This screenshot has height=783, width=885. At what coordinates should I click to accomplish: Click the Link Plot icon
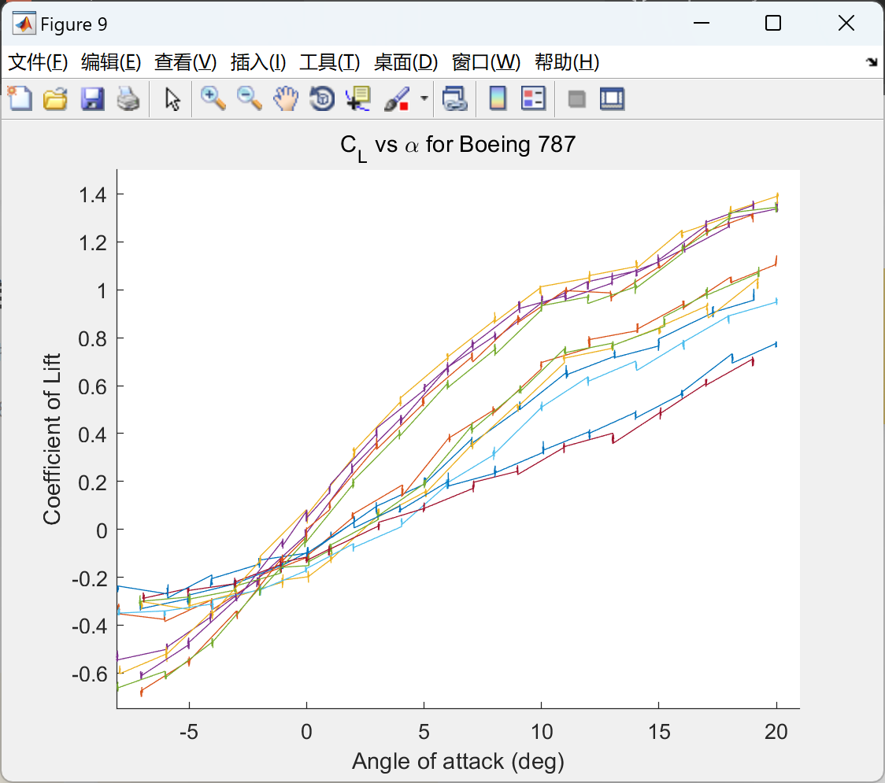pyautogui.click(x=455, y=98)
